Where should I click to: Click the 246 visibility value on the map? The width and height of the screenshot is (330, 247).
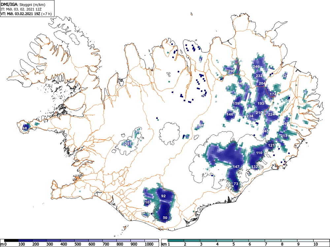coord(256,67)
